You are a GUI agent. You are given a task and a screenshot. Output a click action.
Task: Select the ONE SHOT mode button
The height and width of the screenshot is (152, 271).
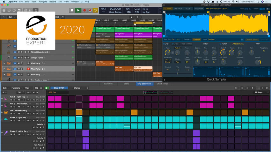coord(178,9)
